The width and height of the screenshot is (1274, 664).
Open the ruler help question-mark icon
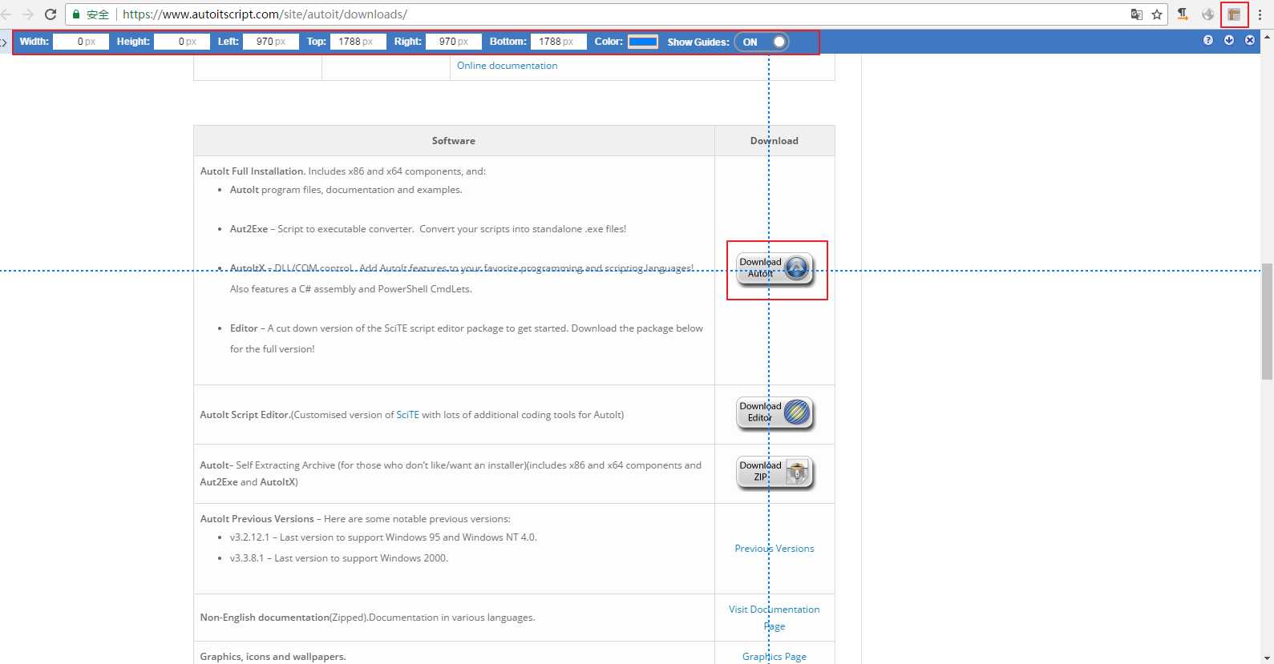1208,40
